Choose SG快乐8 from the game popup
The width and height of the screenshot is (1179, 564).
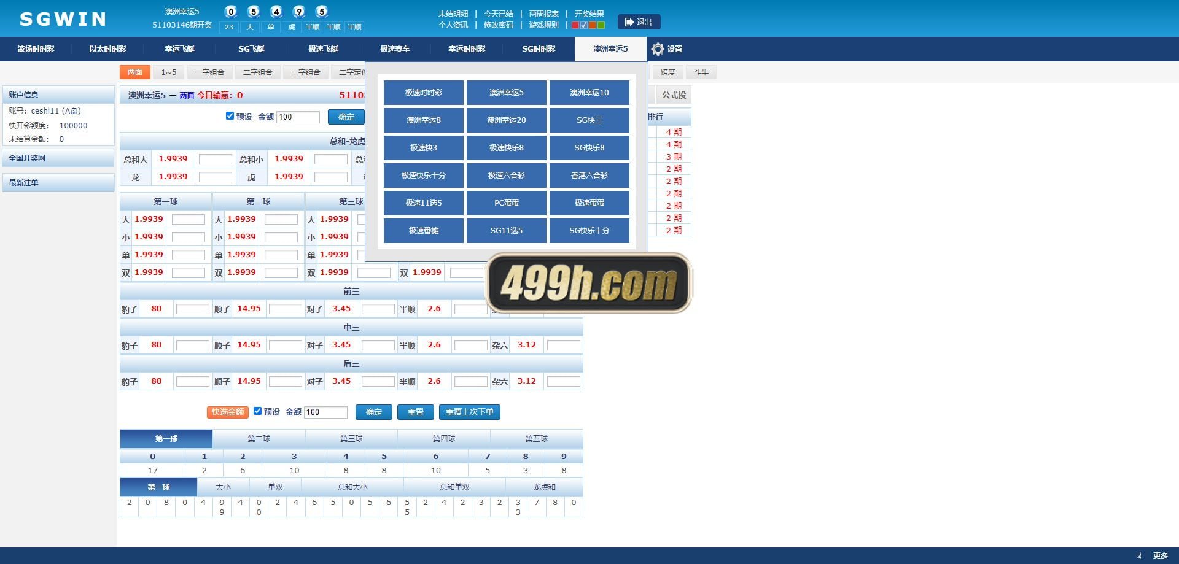coord(589,148)
